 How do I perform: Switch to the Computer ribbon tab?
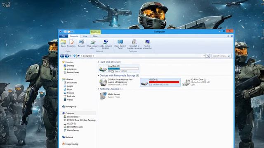74,36
